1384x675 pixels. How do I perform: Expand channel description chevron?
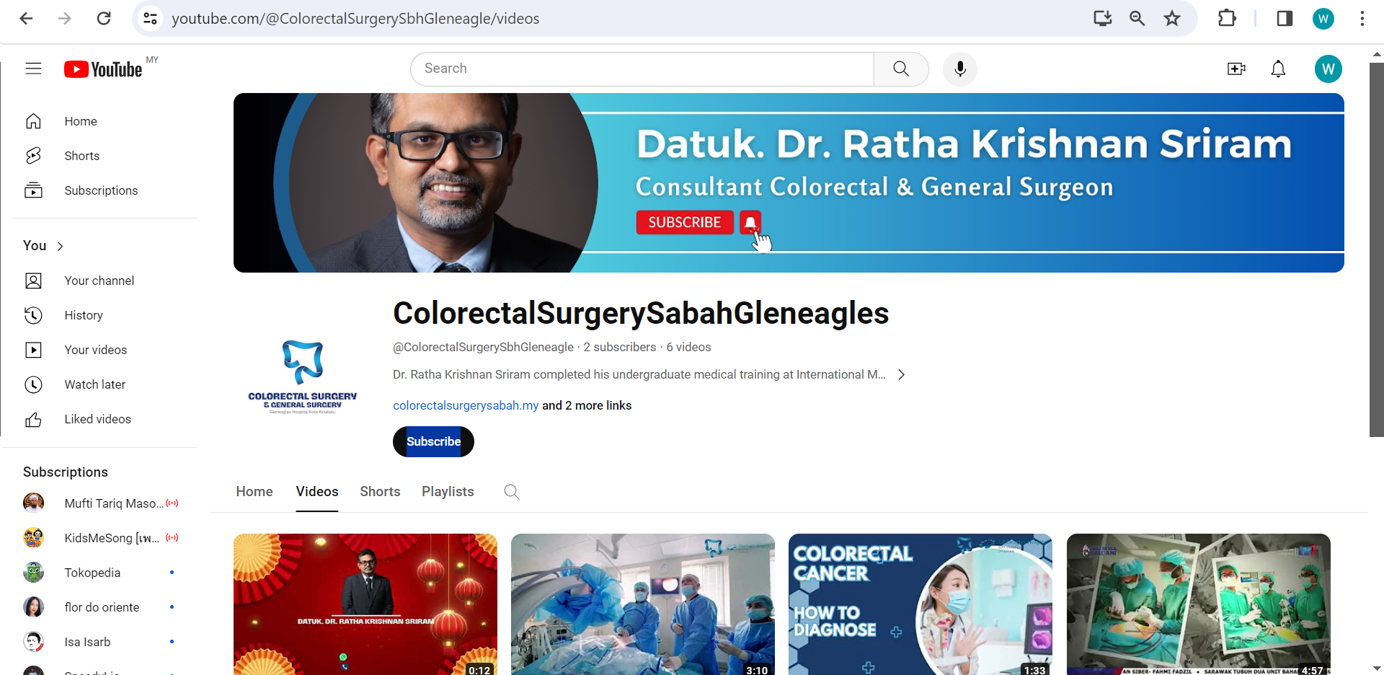(x=901, y=374)
